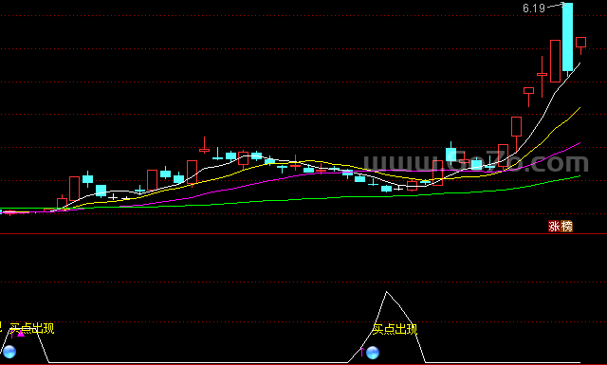The height and width of the screenshot is (365, 607).
Task: Select first large red hollow candle at chart left
Action: [x=74, y=189]
